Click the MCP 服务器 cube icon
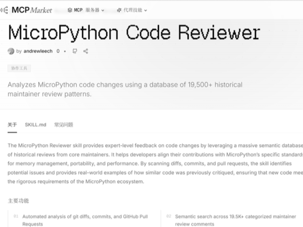The image size is (303, 227). (x=70, y=10)
